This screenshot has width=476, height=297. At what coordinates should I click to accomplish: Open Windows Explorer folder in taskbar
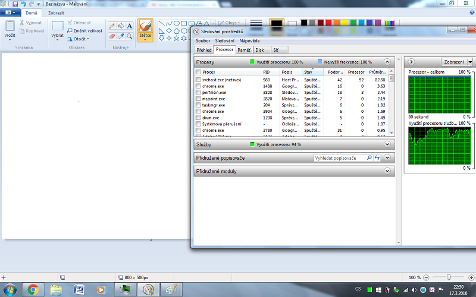click(56, 290)
